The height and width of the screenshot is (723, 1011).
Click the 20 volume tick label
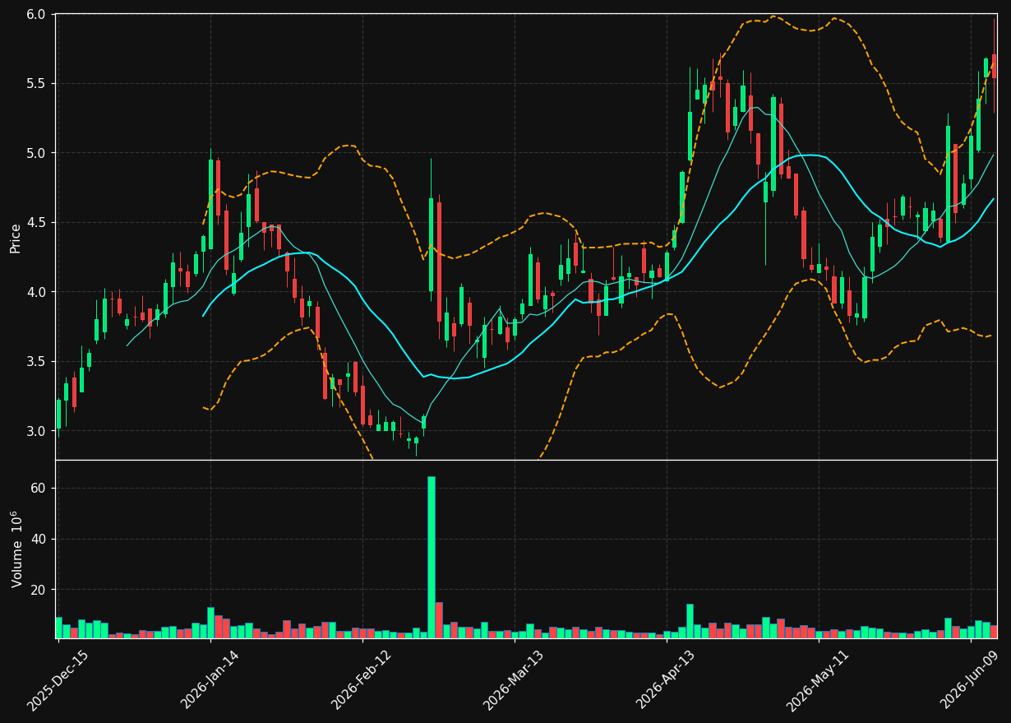(x=38, y=590)
